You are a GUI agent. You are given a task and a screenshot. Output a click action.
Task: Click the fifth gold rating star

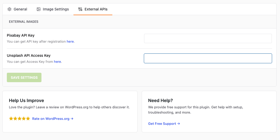[x=28, y=119]
